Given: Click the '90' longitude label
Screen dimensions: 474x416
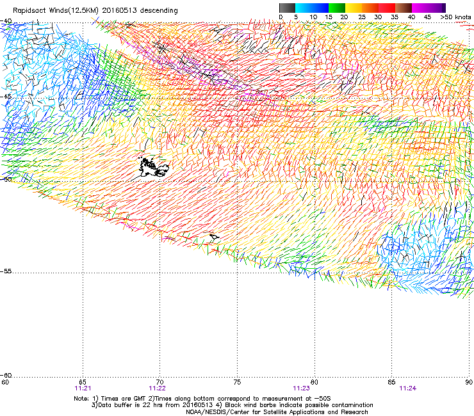Looking at the screenshot, I should click(469, 382).
